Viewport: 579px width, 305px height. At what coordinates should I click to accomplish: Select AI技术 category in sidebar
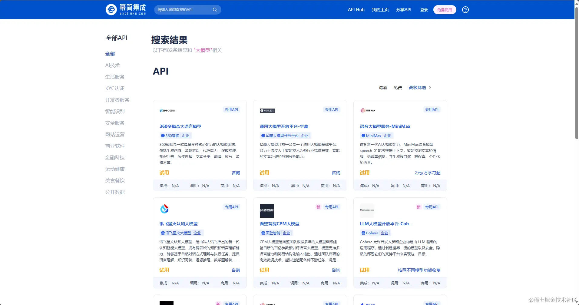pos(113,65)
